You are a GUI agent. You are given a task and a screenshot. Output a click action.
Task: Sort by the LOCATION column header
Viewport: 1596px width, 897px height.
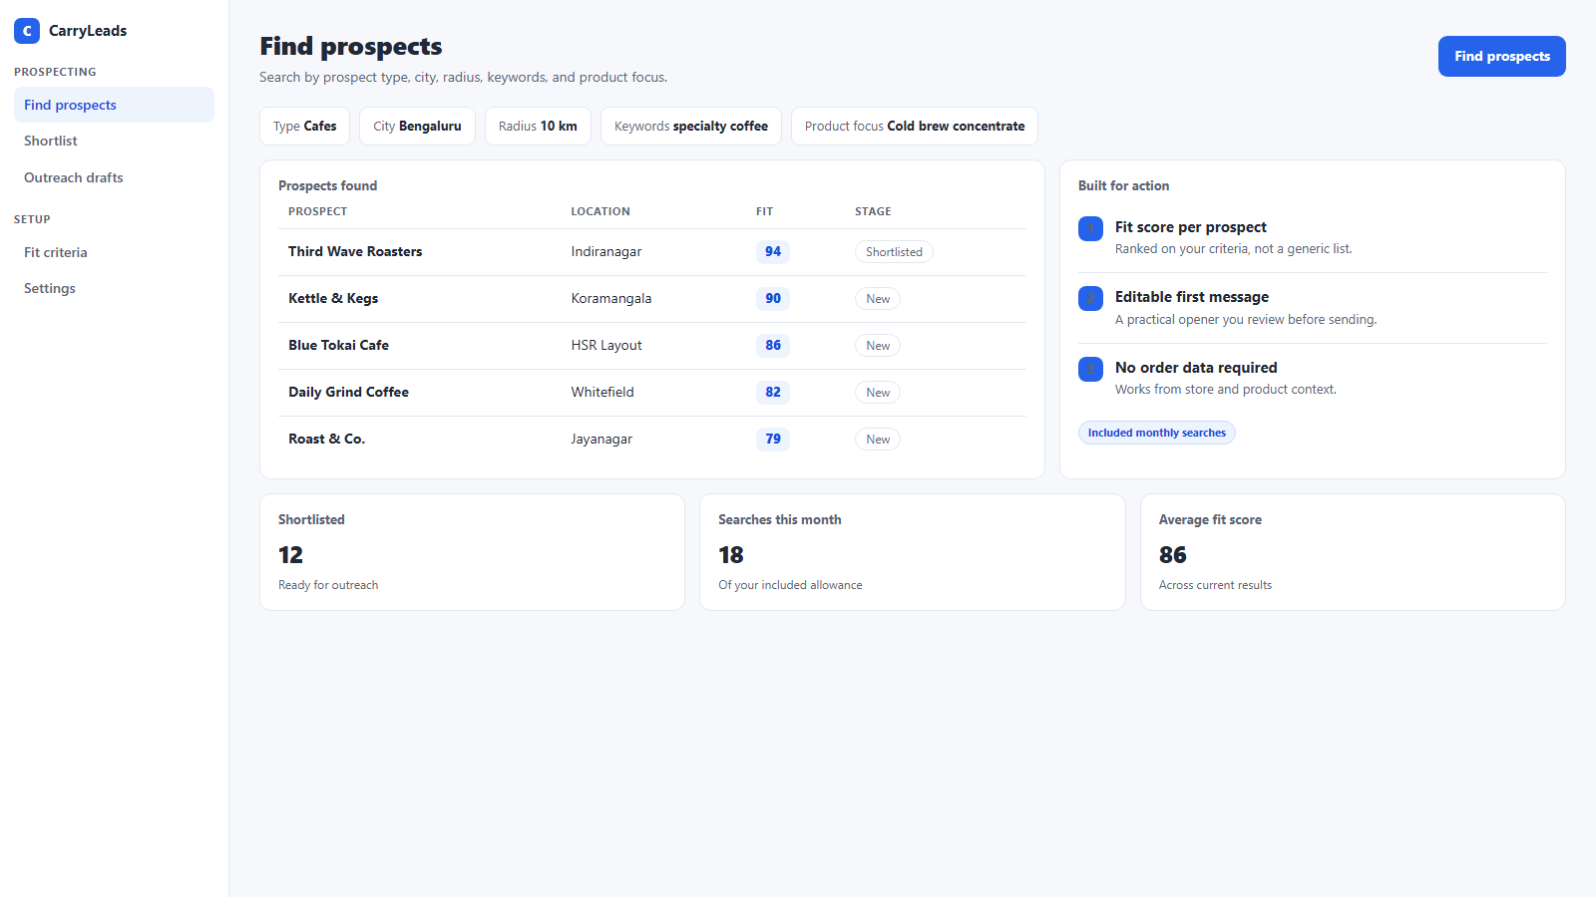[x=600, y=211]
